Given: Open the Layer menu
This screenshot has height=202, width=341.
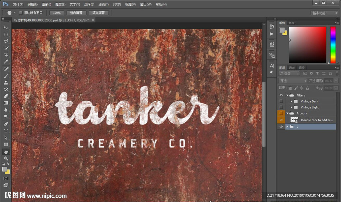Looking at the screenshot, I should [x=60, y=4].
